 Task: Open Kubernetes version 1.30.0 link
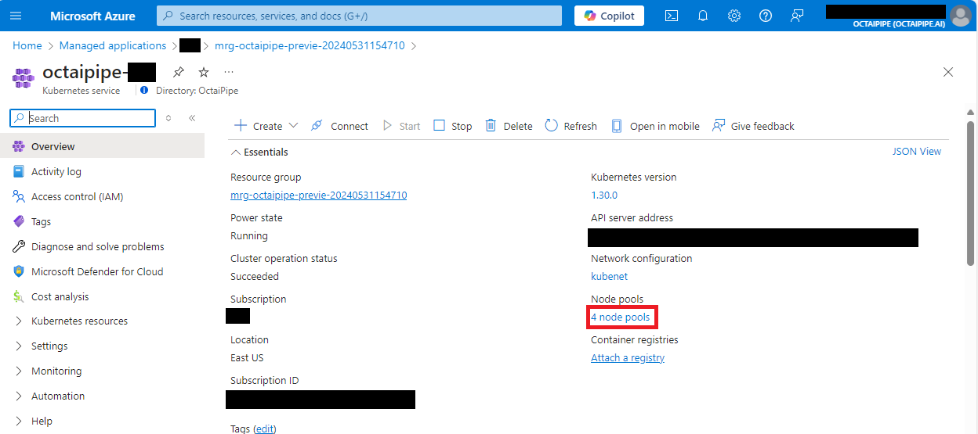pos(604,195)
